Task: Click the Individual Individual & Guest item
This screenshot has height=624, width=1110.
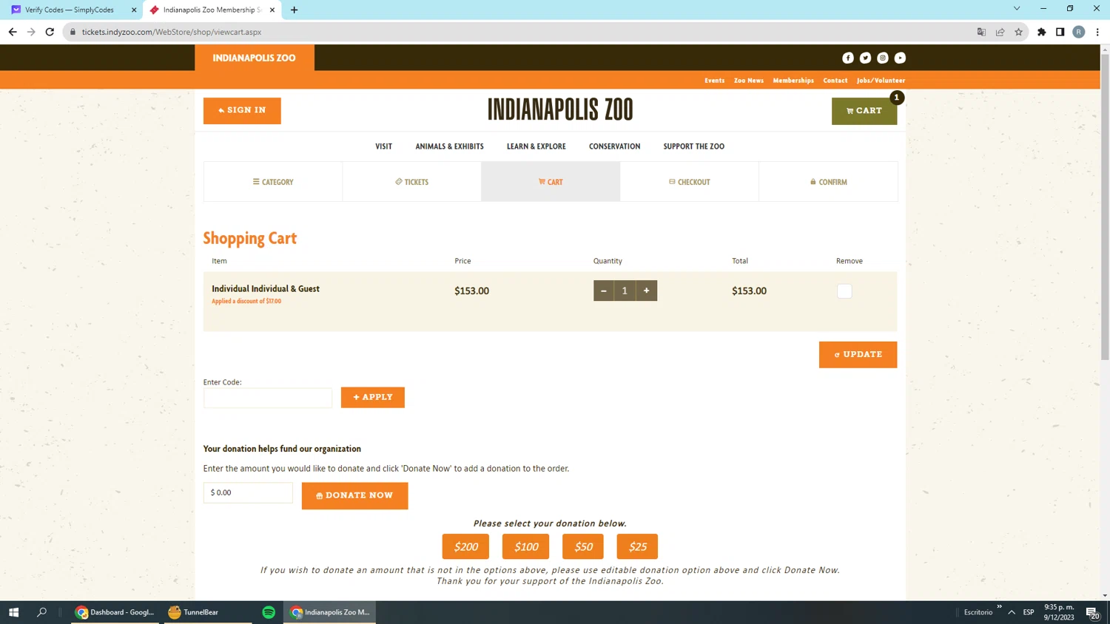Action: point(266,289)
